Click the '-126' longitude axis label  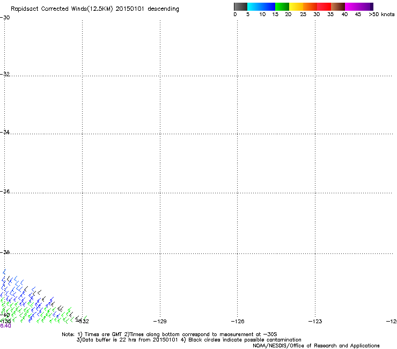[x=238, y=322]
